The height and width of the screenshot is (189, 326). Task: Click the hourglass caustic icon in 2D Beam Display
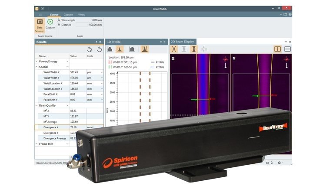pyautogui.click(x=194, y=49)
